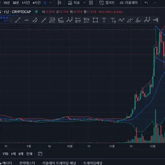
Task: Open the go-to-date calendar icon
Action: pos(40,154)
